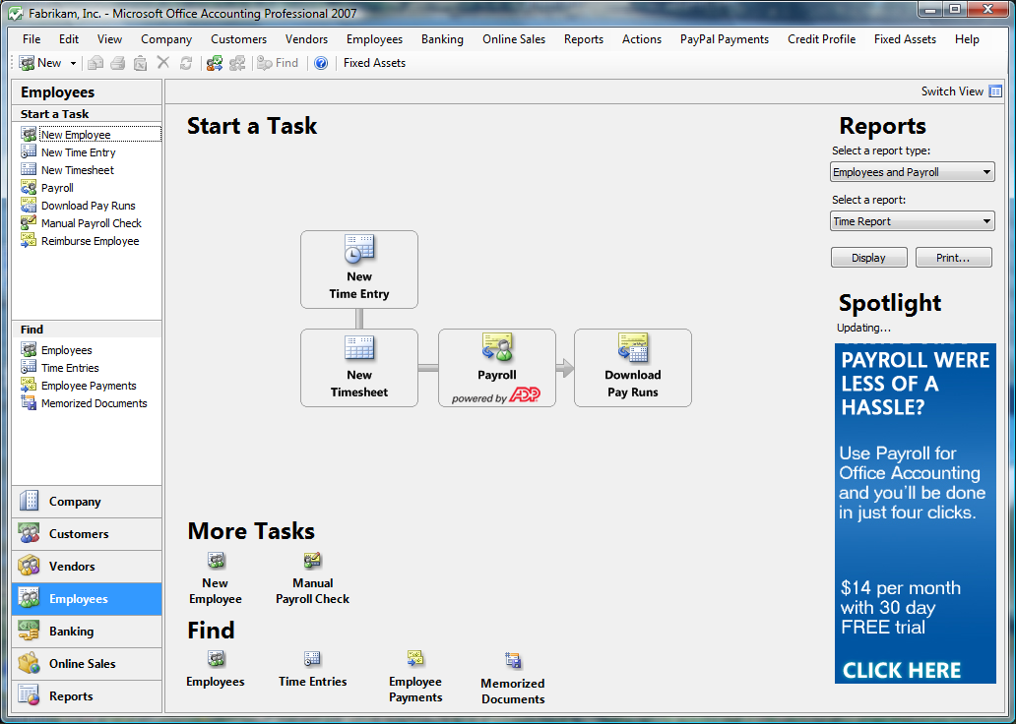Click the Refresh icon in the toolbar
This screenshot has width=1016, height=724.
186,63
